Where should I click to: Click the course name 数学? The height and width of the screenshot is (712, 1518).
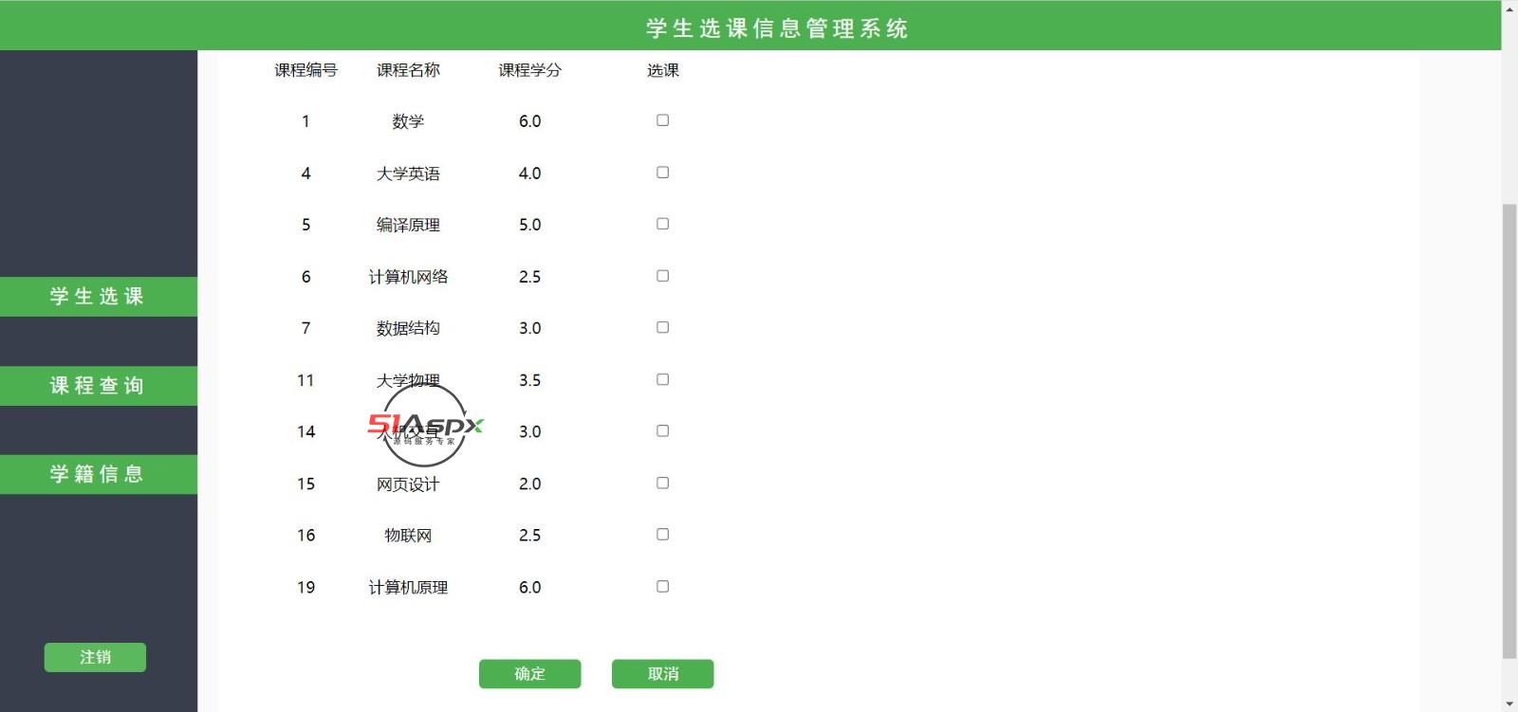[x=408, y=121]
